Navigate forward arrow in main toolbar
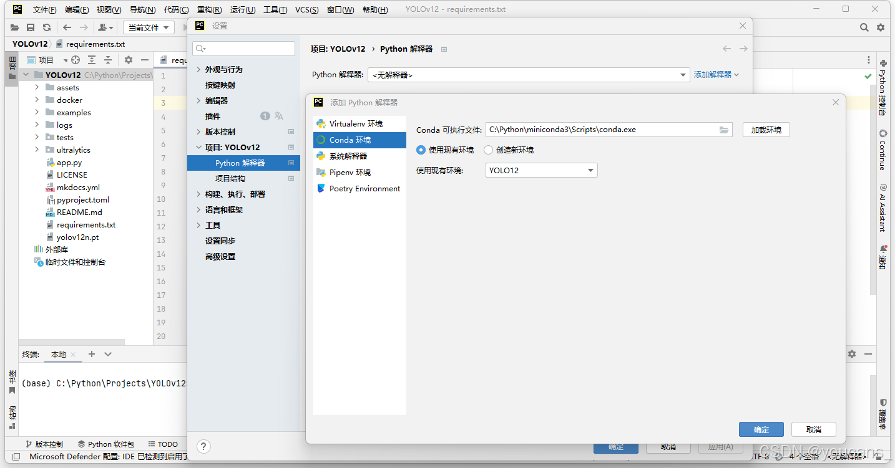The height and width of the screenshot is (468, 895). [x=84, y=27]
